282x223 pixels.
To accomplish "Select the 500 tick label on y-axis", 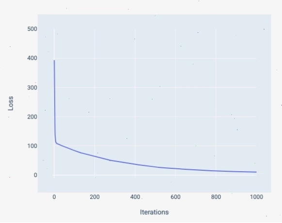I will (x=32, y=29).
